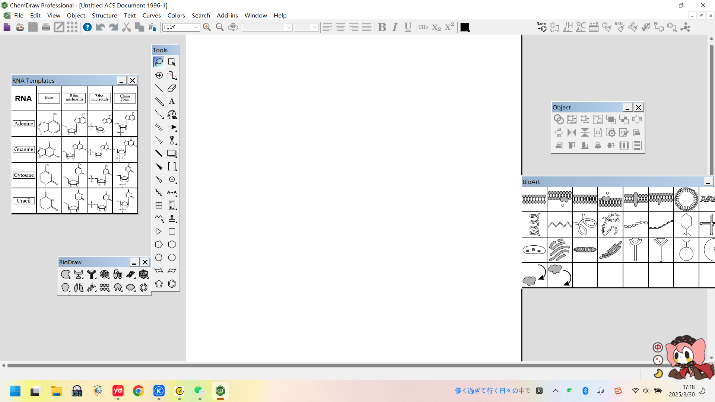Screen dimensions: 715x402
Task: Open the font size dropdown
Action: [x=314, y=27]
